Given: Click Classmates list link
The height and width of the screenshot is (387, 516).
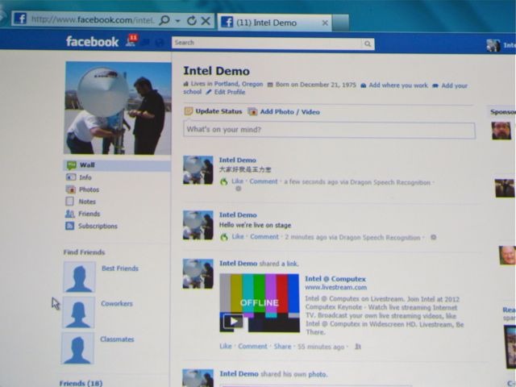Looking at the screenshot, I should coord(117,339).
